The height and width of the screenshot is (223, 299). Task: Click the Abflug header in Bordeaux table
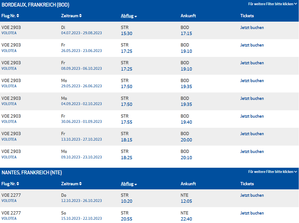[127, 16]
